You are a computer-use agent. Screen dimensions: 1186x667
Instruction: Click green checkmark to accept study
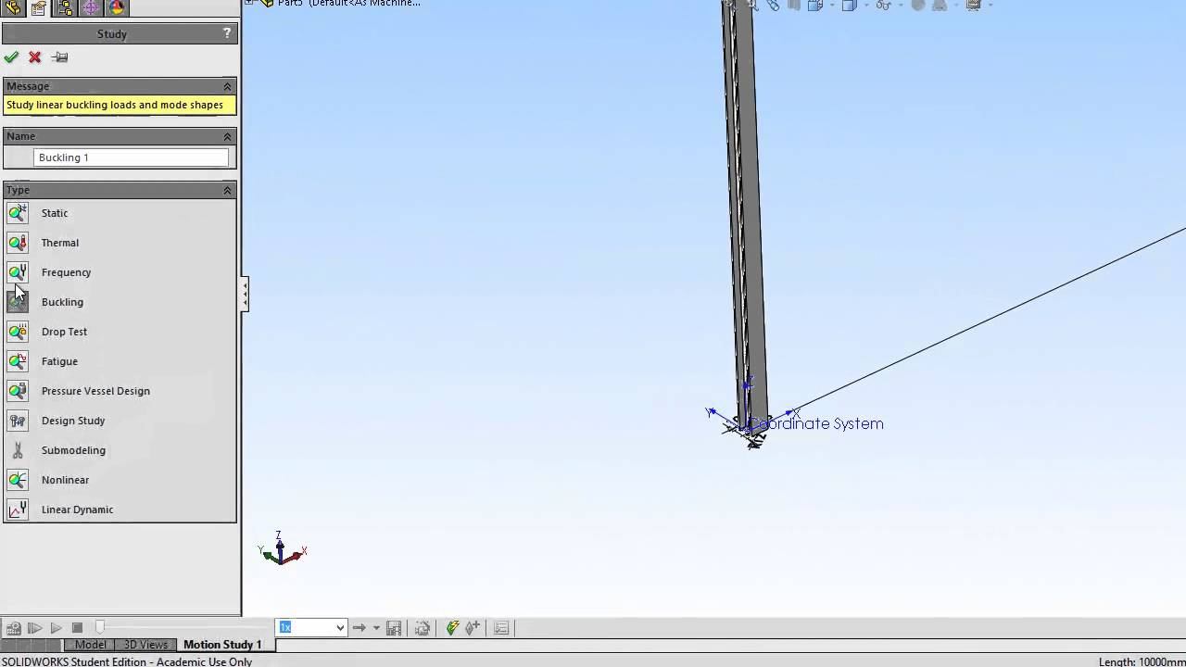pyautogui.click(x=11, y=57)
